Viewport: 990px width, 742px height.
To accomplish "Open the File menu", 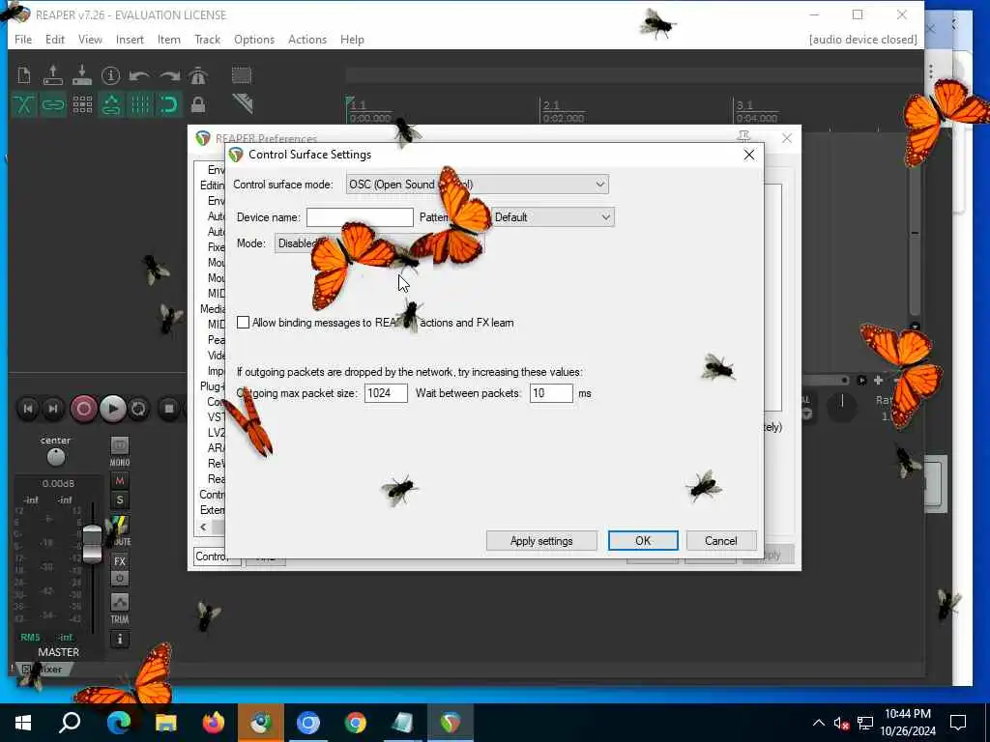I will click(23, 39).
